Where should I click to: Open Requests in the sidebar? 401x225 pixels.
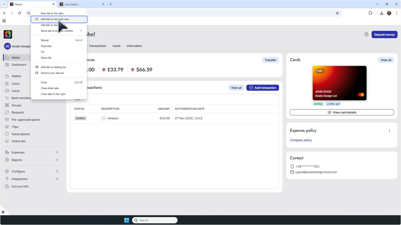click(18, 112)
